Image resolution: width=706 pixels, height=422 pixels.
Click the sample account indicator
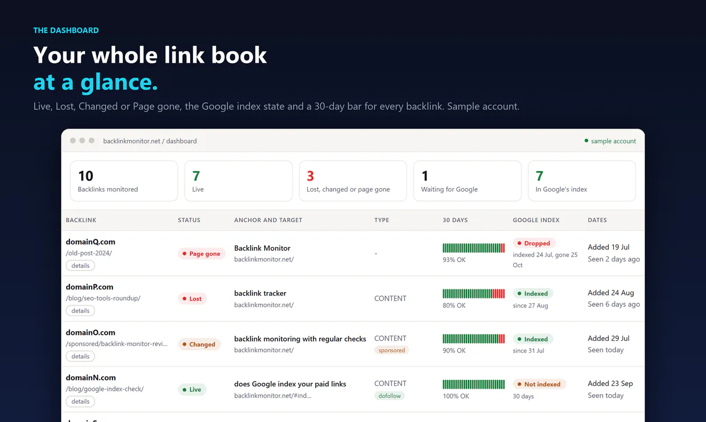click(610, 141)
